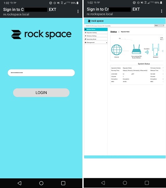Click the 'System Status' section title
This screenshot has height=188, width=166.
(x=144, y=64)
